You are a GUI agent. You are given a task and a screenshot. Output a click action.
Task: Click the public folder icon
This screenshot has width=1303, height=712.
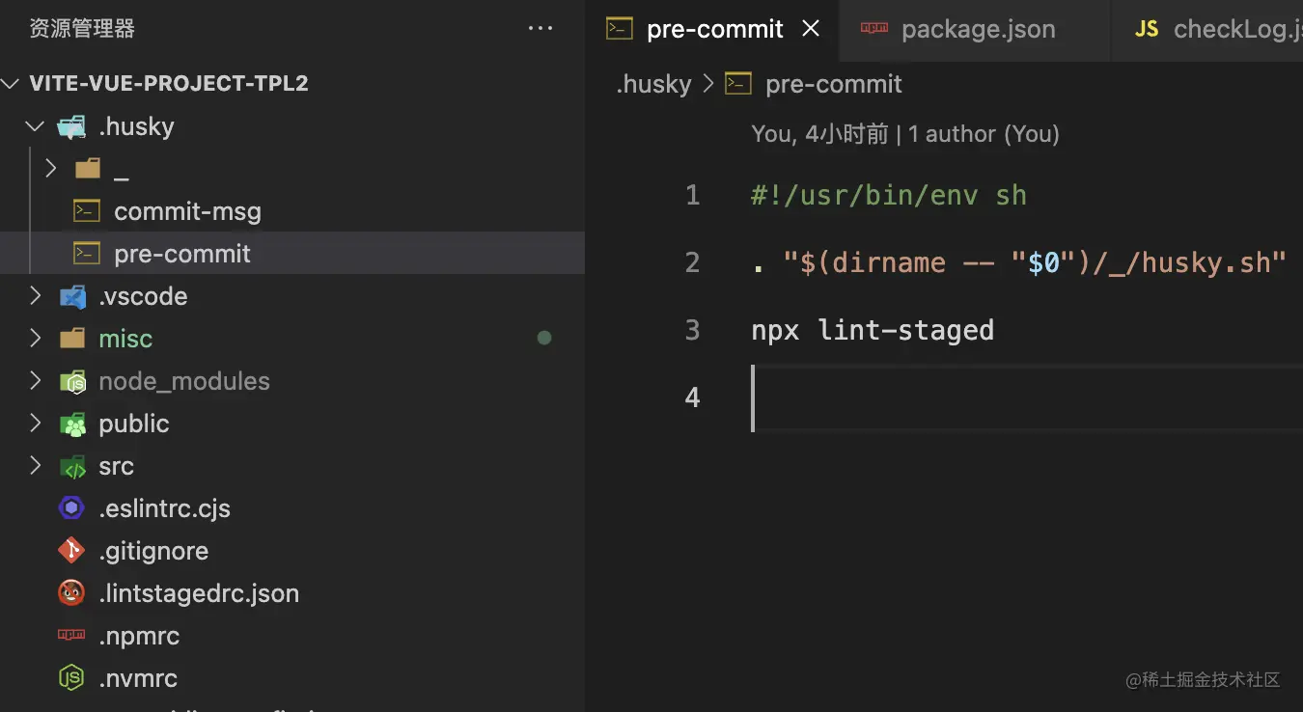72,424
